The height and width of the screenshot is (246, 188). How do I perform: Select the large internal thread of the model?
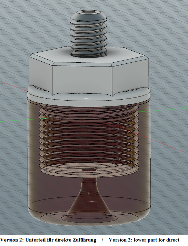click(89, 140)
